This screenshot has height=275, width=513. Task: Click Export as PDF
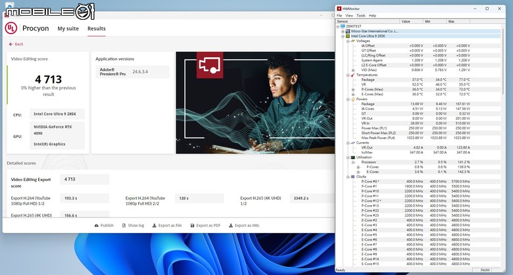[205, 226]
